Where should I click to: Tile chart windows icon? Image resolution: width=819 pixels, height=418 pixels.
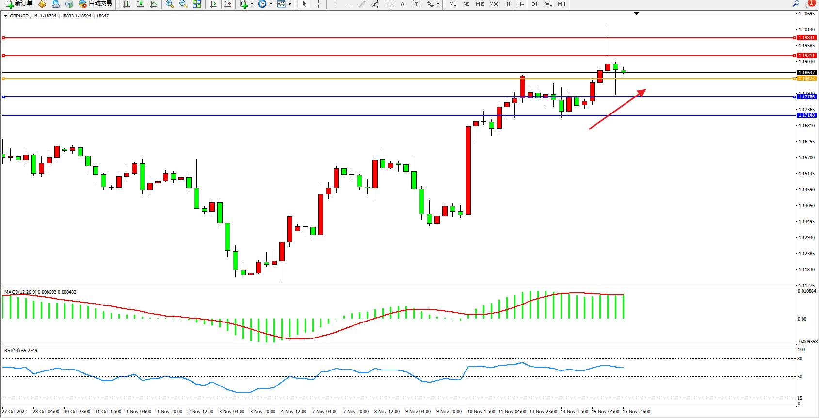pos(197,4)
